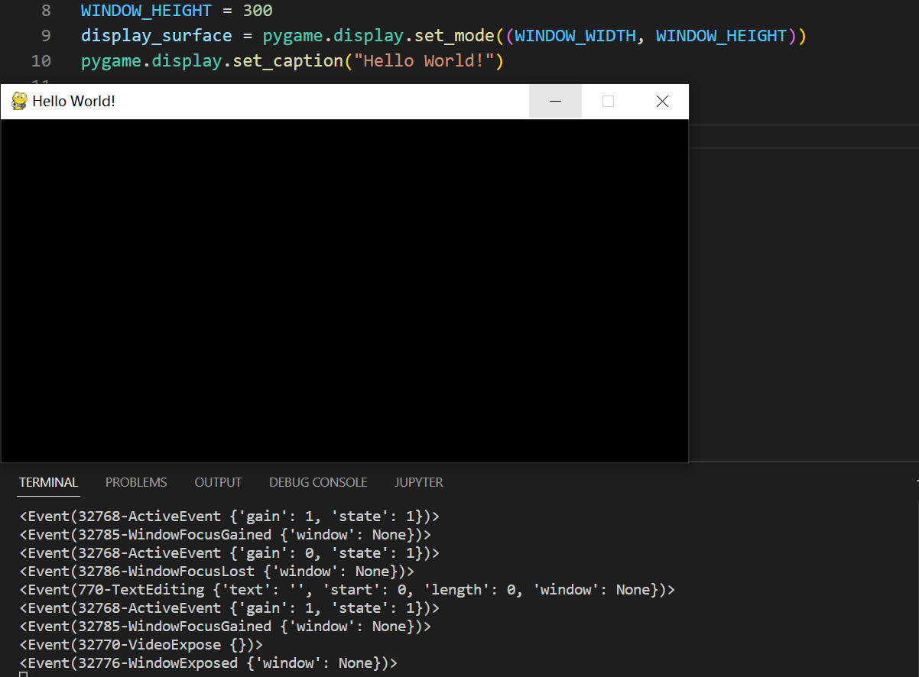Click line number 10 in the editor gutter
The image size is (919, 677).
point(41,60)
